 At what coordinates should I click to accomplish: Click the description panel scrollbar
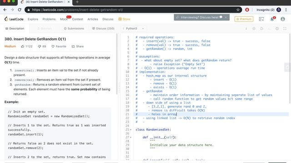click(117, 64)
